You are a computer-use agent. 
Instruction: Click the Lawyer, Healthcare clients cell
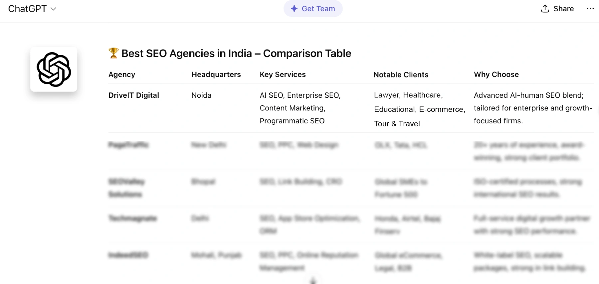[420, 109]
